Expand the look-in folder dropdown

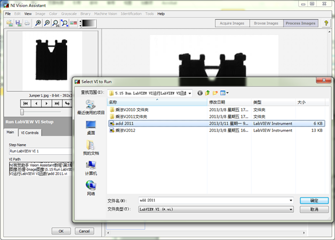pyautogui.click(x=189, y=93)
